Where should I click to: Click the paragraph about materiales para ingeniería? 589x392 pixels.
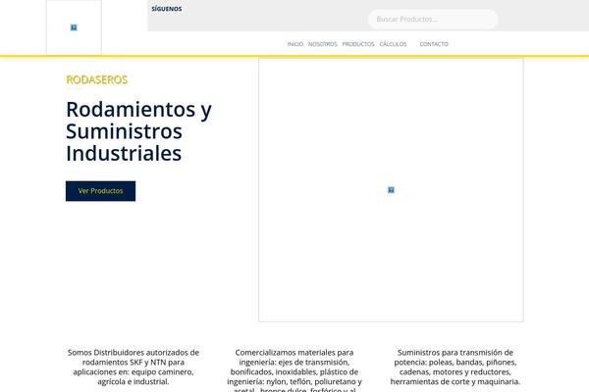pyautogui.click(x=294, y=370)
